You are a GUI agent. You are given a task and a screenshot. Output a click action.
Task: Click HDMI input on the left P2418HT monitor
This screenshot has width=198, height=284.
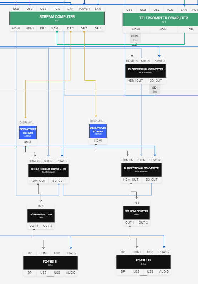(44, 253)
